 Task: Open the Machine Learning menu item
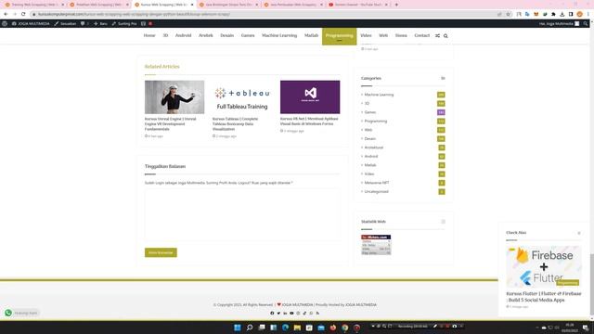279,35
